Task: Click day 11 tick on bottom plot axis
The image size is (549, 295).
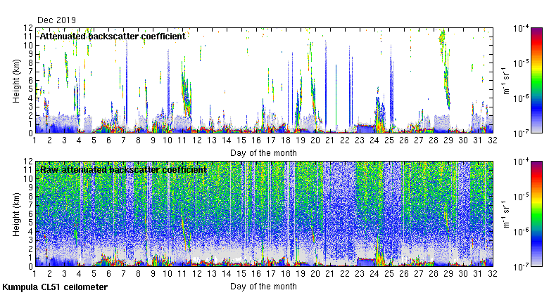Action: pos(182,274)
